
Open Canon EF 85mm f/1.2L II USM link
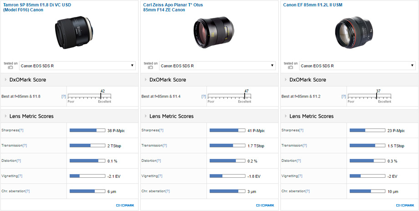pyautogui.click(x=312, y=5)
